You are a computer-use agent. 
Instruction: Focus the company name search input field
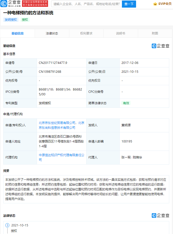point(87,4)
